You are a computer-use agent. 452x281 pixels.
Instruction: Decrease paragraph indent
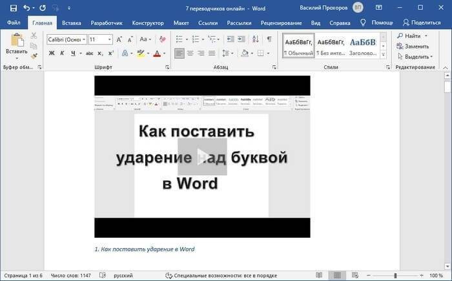point(231,39)
